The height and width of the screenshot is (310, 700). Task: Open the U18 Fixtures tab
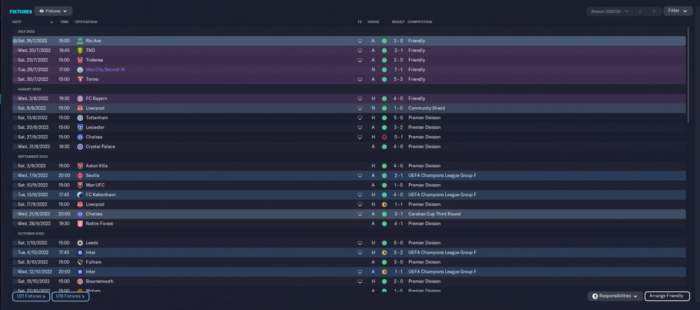click(71, 296)
